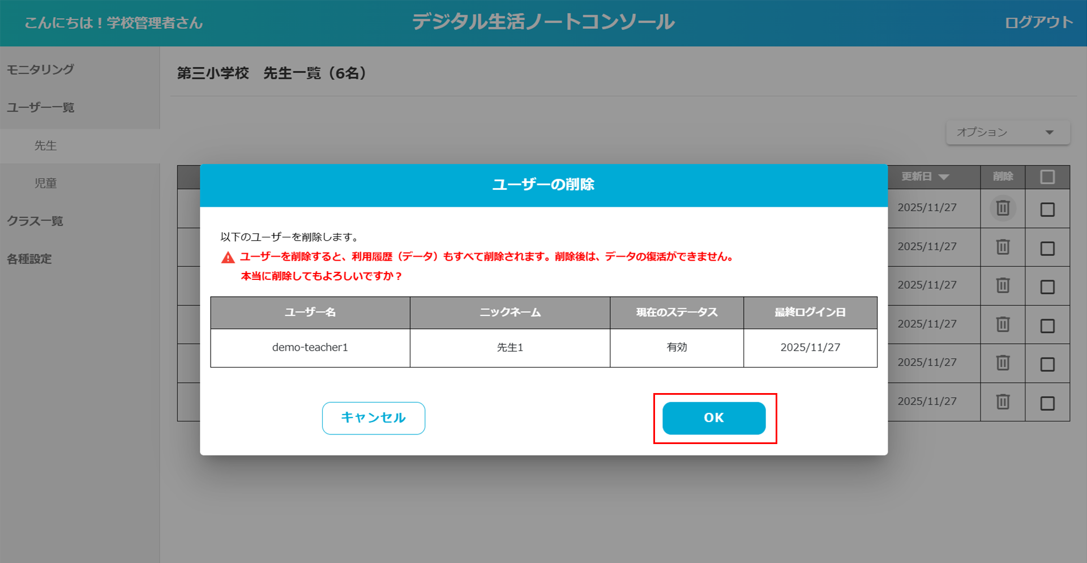Click the red warning triangle icon
Screen dimensions: 1087x563
tap(228, 258)
